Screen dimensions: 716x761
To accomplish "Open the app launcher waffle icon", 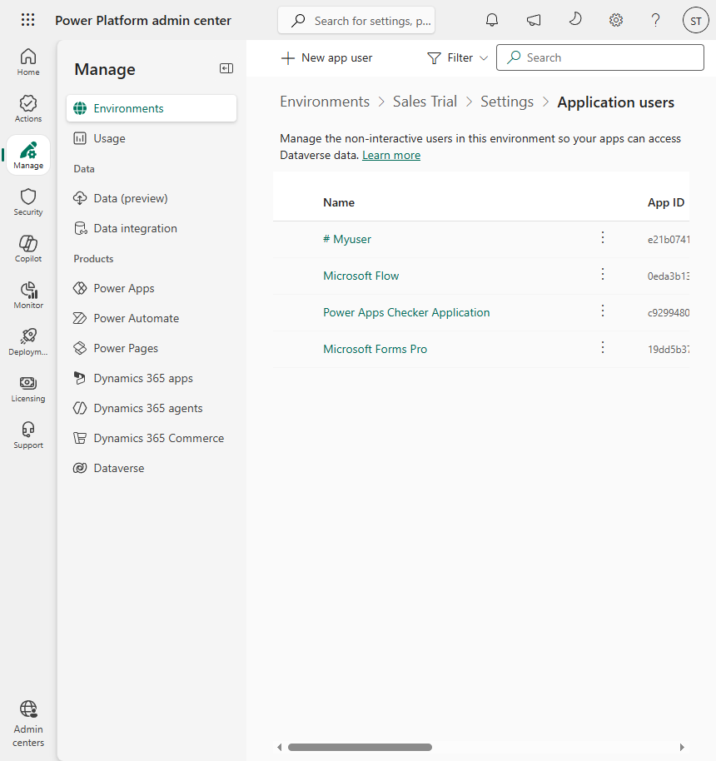I will [28, 20].
